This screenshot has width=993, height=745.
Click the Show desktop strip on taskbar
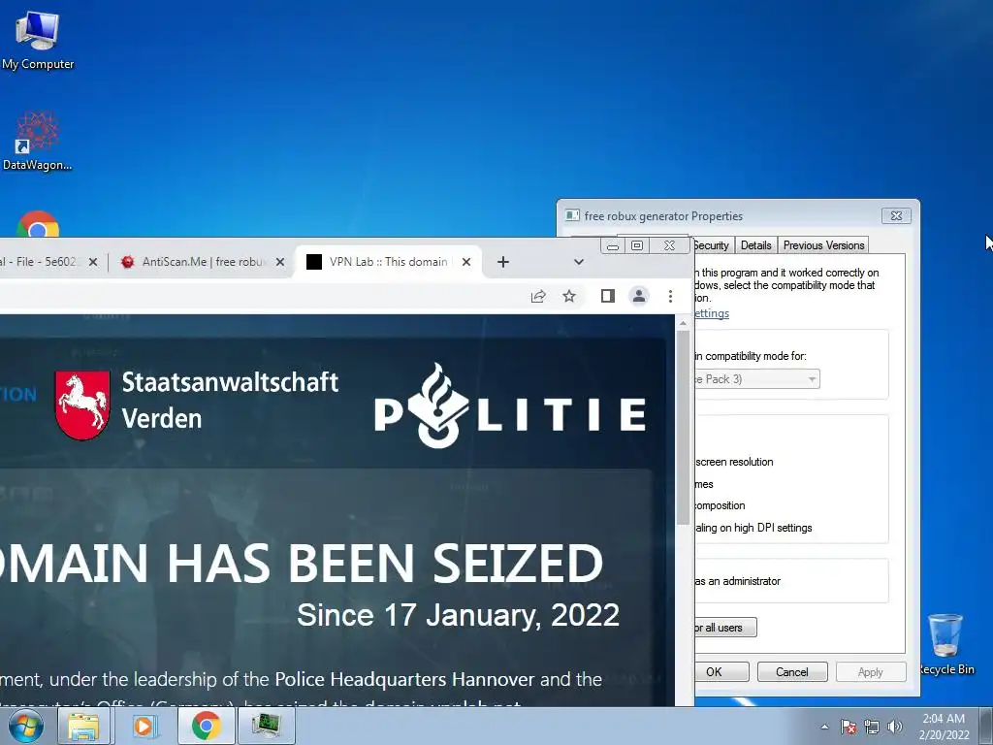[986, 726]
